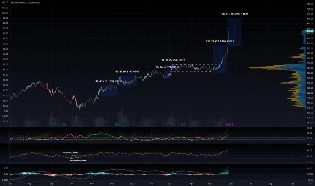Open the timezone button at bottom-left
This screenshot has width=315, height=186.
(4, 184)
